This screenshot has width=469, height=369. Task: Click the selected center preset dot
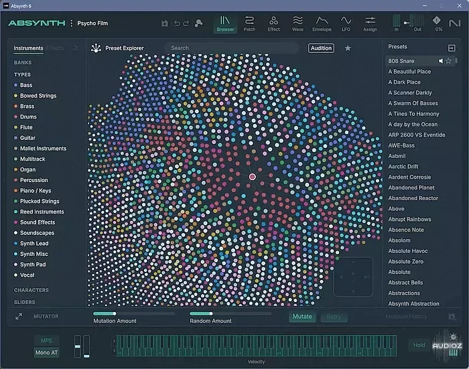253,177
